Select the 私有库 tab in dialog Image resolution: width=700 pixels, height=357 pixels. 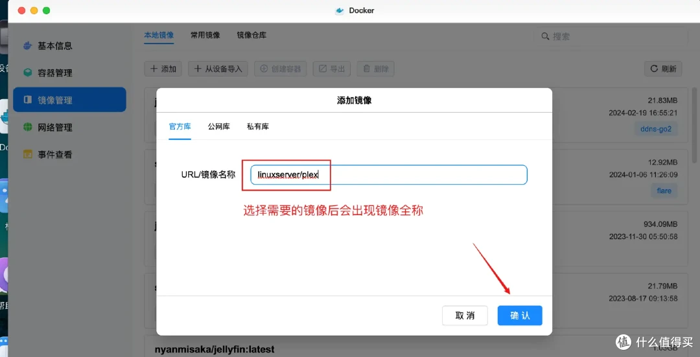258,126
